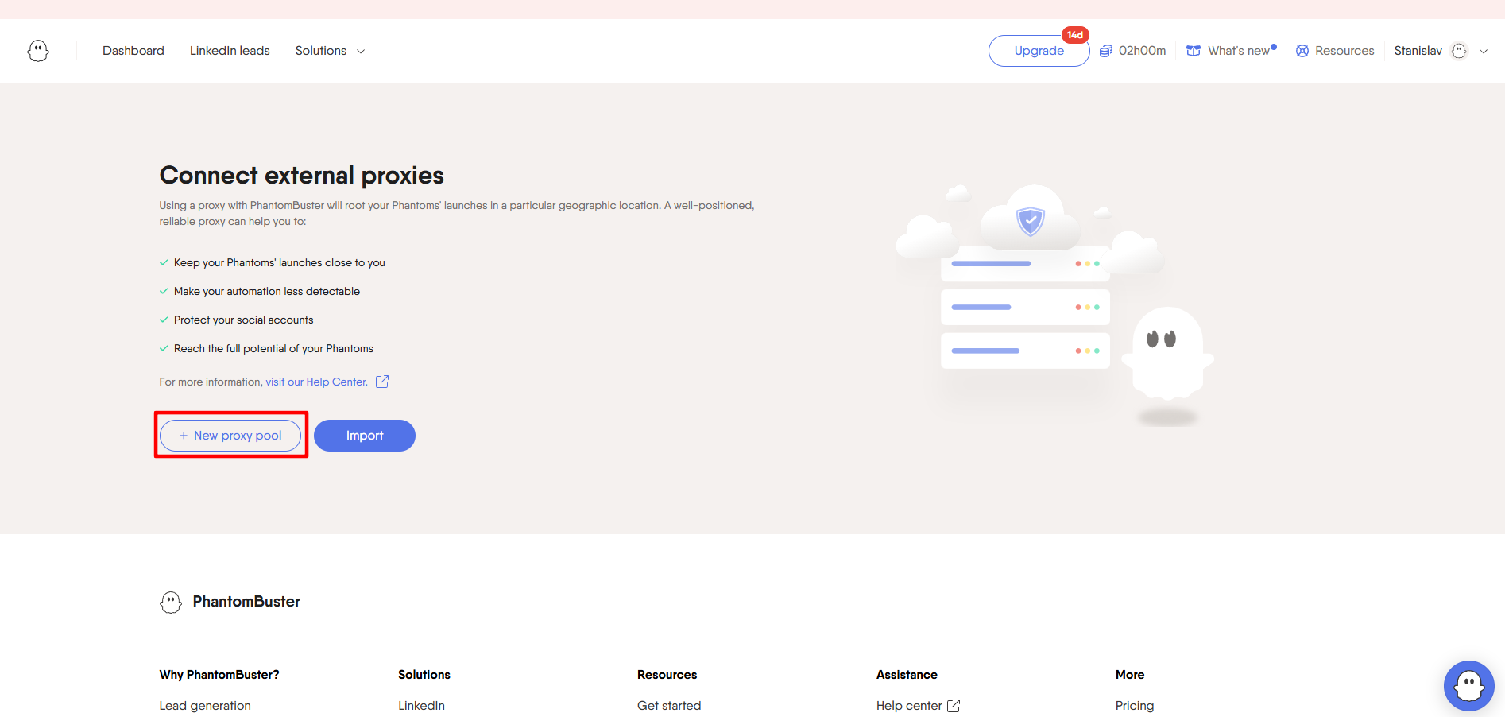The image size is (1505, 717).
Task: Click the execution time coins icon
Action: (1105, 51)
